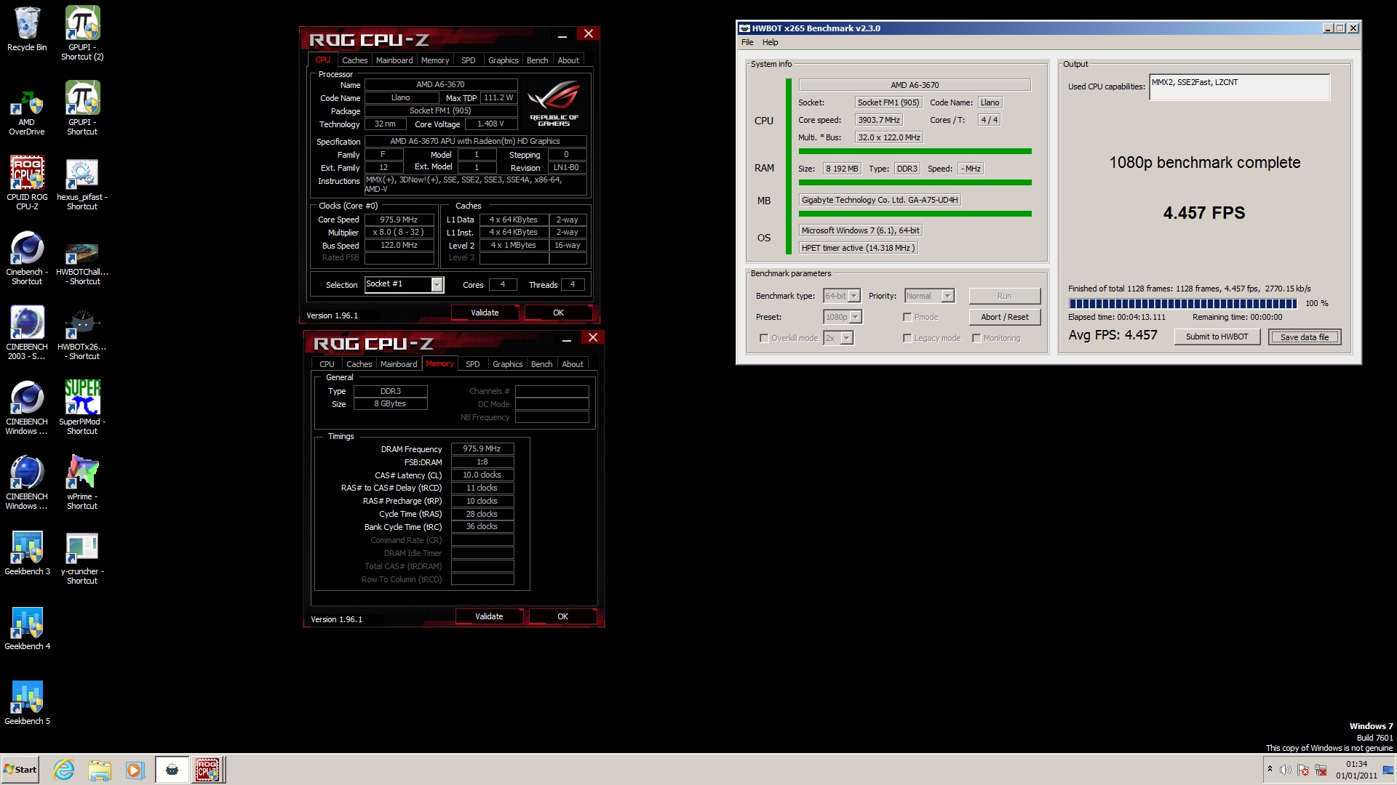
Task: Toggle the Monitoring checkbox
Action: coord(976,338)
